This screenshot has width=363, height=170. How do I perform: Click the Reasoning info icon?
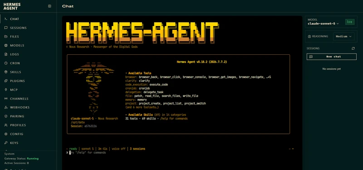point(309,37)
